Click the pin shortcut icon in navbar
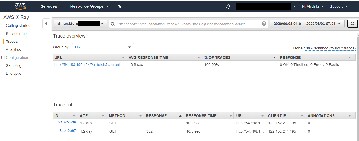359x141 pixels. (120, 6)
